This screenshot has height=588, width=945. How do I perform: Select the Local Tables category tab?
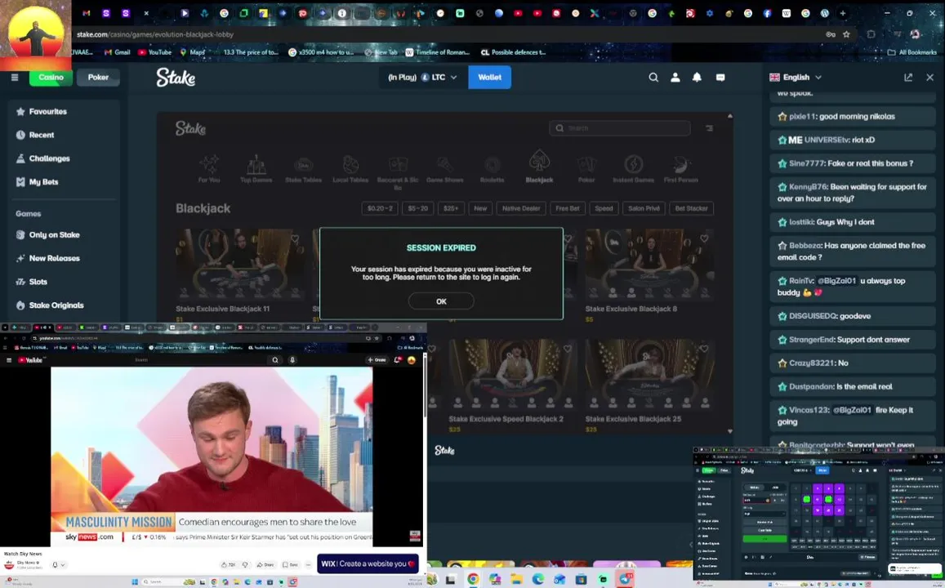[x=350, y=168]
